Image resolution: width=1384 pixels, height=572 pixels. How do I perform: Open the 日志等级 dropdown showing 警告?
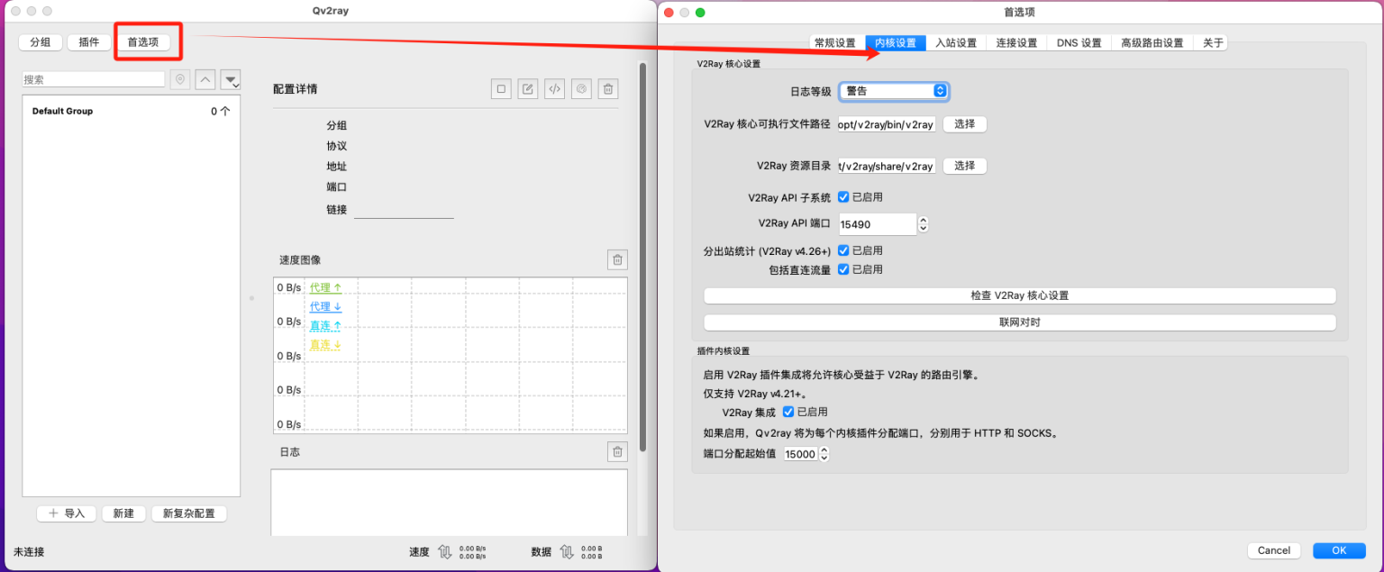point(894,91)
